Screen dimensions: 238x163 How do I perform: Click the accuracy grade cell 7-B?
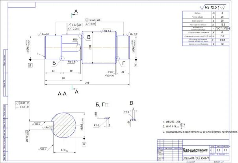(222, 36)
